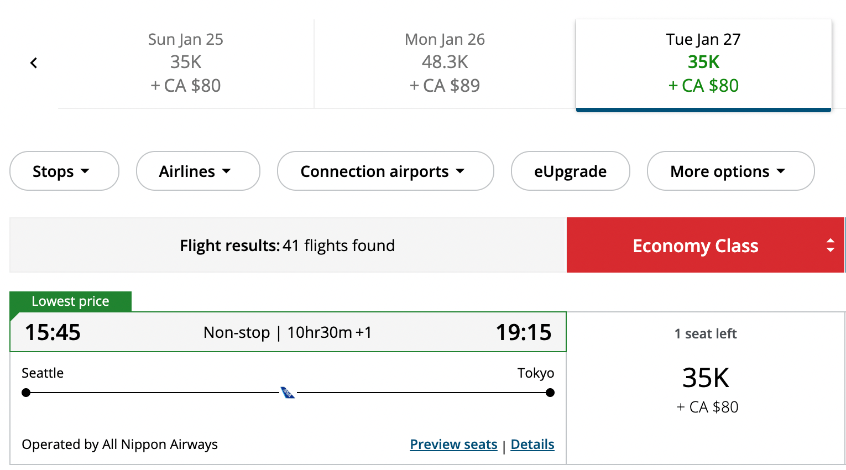Open Connection airports filter dropdown
This screenshot has width=846, height=470.
385,171
